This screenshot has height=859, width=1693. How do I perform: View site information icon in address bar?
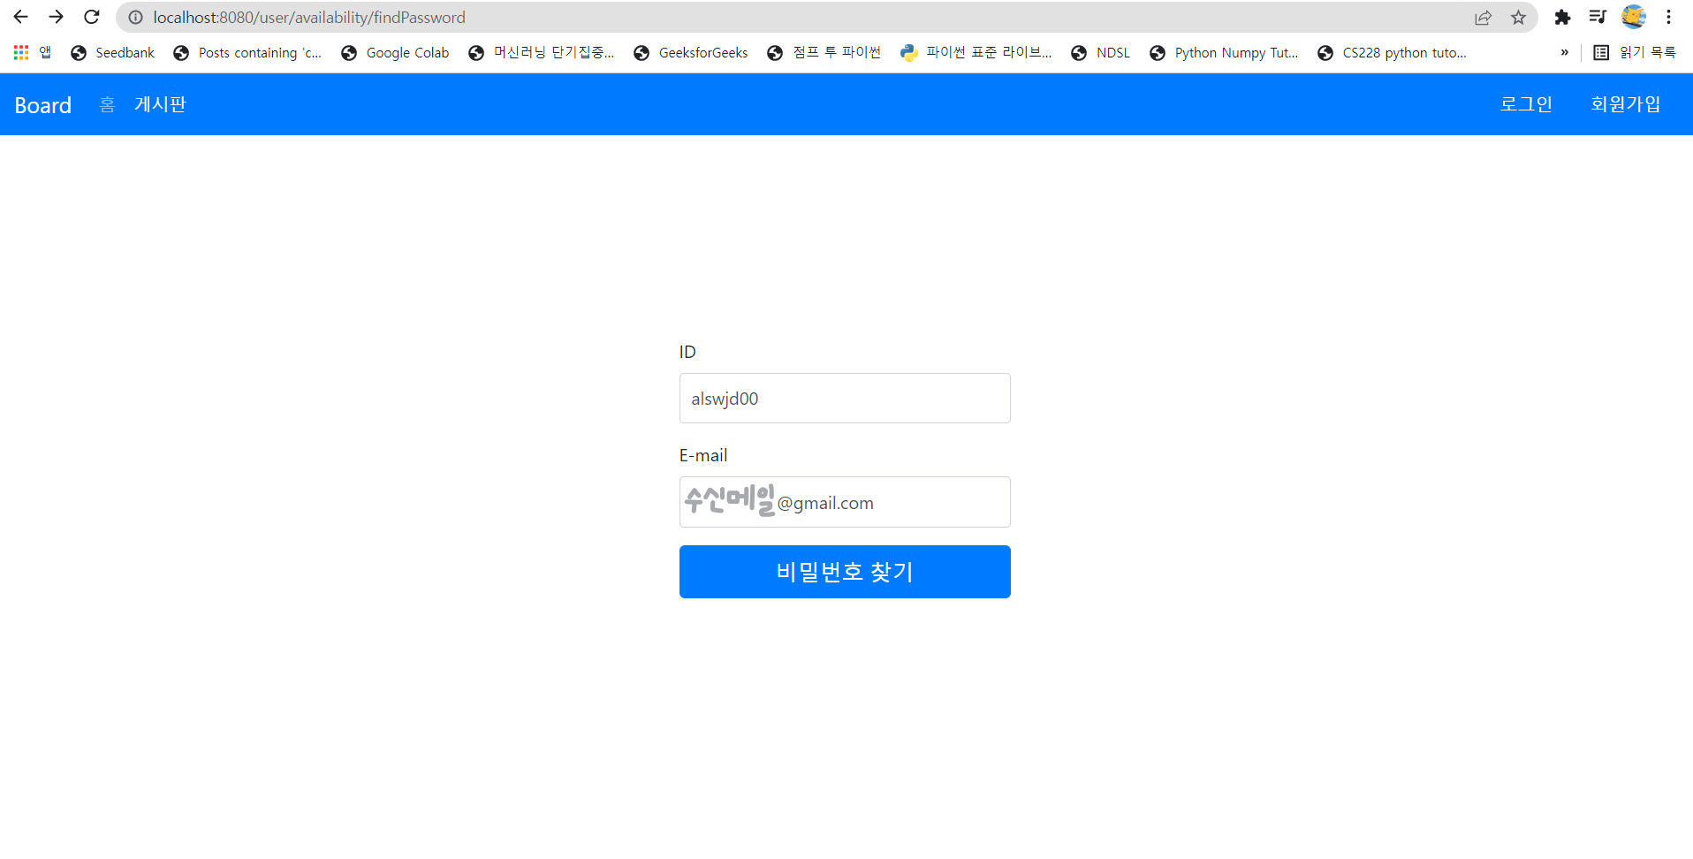click(135, 17)
